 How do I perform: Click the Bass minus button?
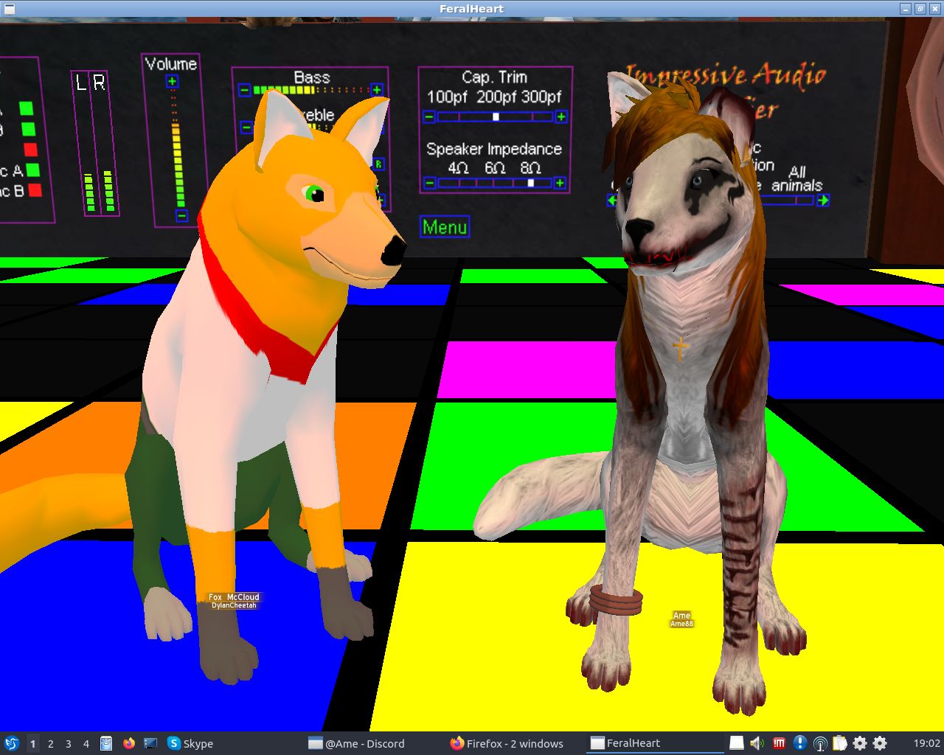[x=244, y=90]
